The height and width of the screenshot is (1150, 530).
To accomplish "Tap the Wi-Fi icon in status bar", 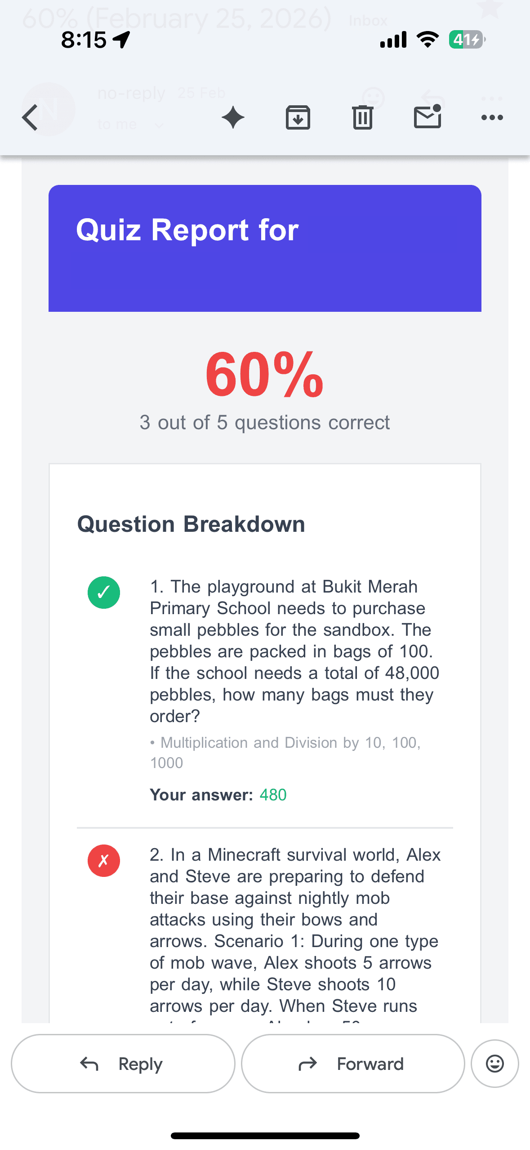I will tap(428, 40).
